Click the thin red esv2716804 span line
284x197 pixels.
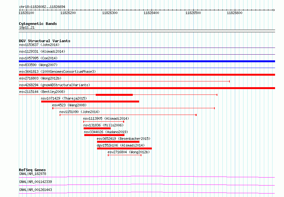coord(125,155)
